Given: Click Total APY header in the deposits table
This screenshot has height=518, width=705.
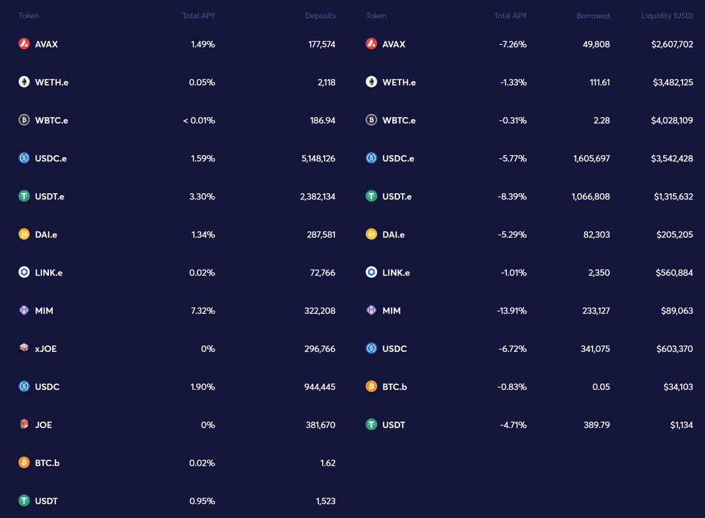Looking at the screenshot, I should coord(198,15).
